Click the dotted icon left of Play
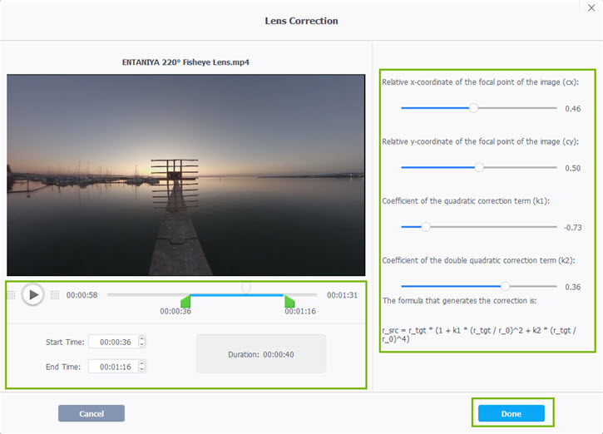Screen dimensions: 603x434 [x=12, y=295]
